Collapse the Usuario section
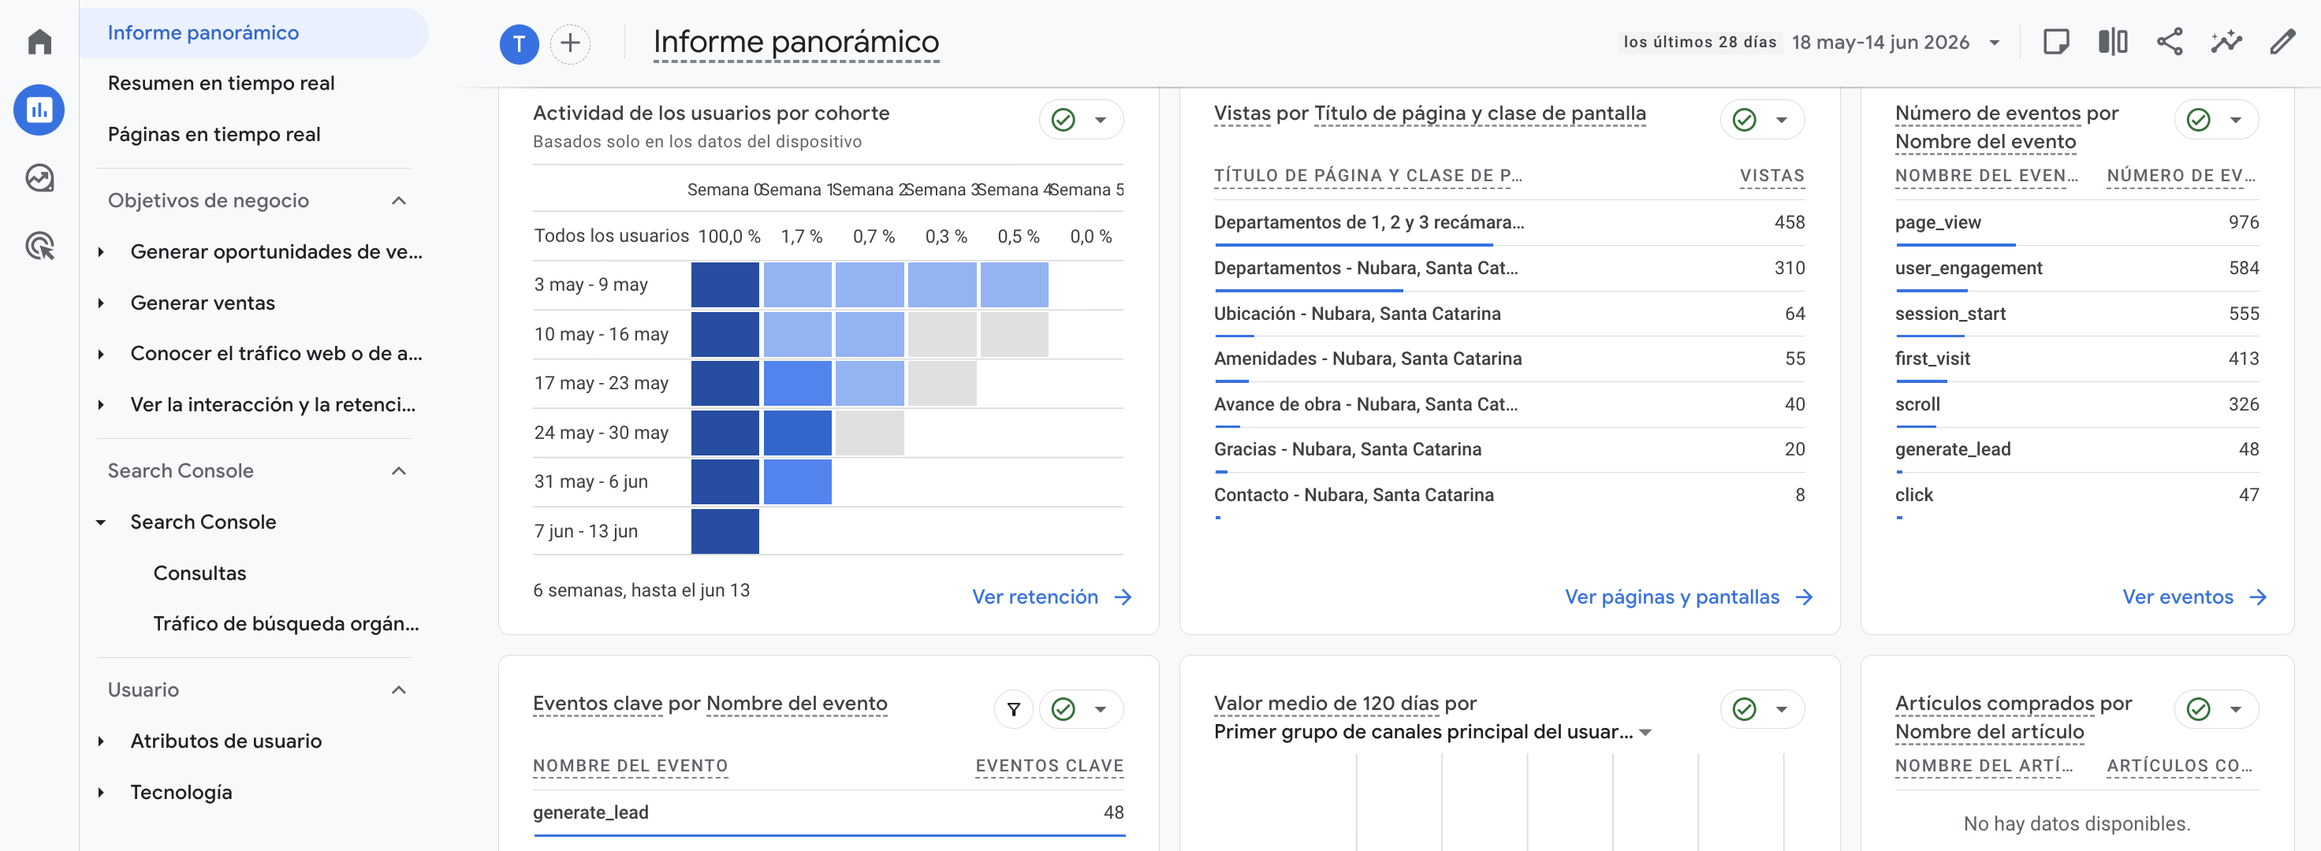Screen dimensions: 2321x851 click(x=399, y=689)
